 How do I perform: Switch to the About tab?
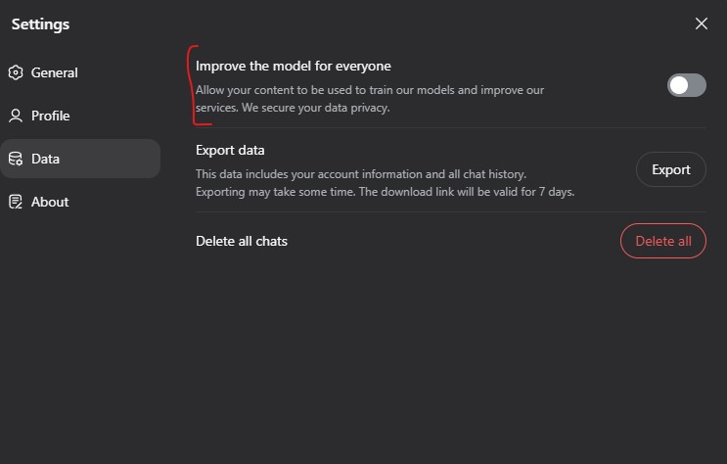tap(80, 202)
